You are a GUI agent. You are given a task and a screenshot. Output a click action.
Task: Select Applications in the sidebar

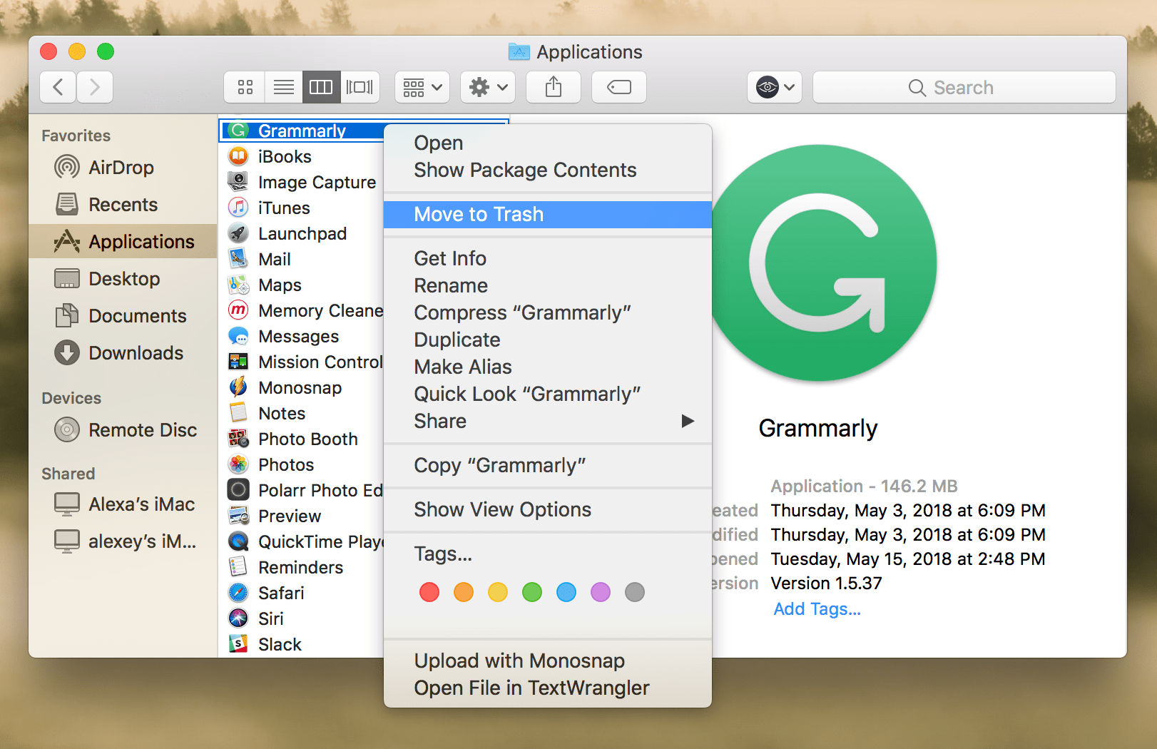point(123,242)
